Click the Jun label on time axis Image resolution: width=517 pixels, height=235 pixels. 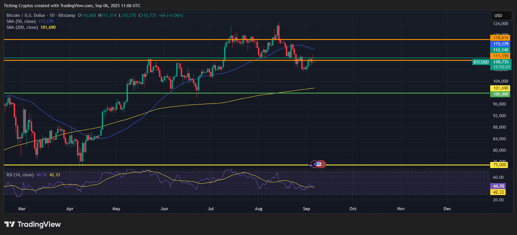pyautogui.click(x=164, y=209)
